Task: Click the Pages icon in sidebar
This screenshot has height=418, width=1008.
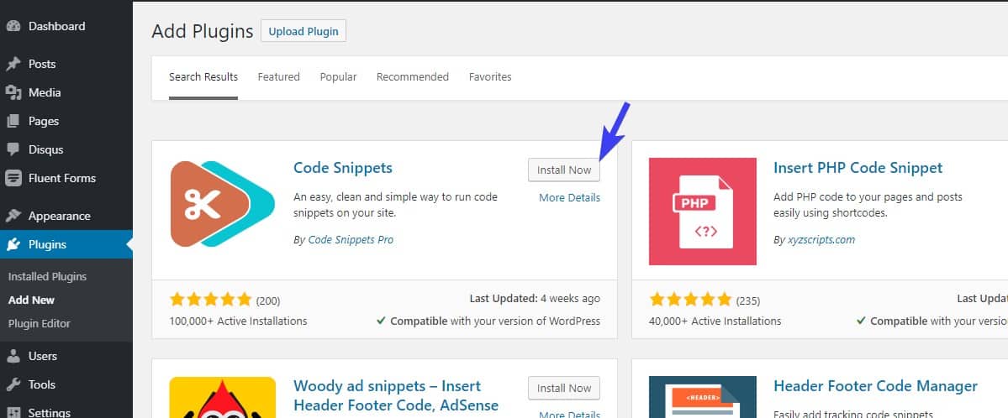Action: pos(13,121)
